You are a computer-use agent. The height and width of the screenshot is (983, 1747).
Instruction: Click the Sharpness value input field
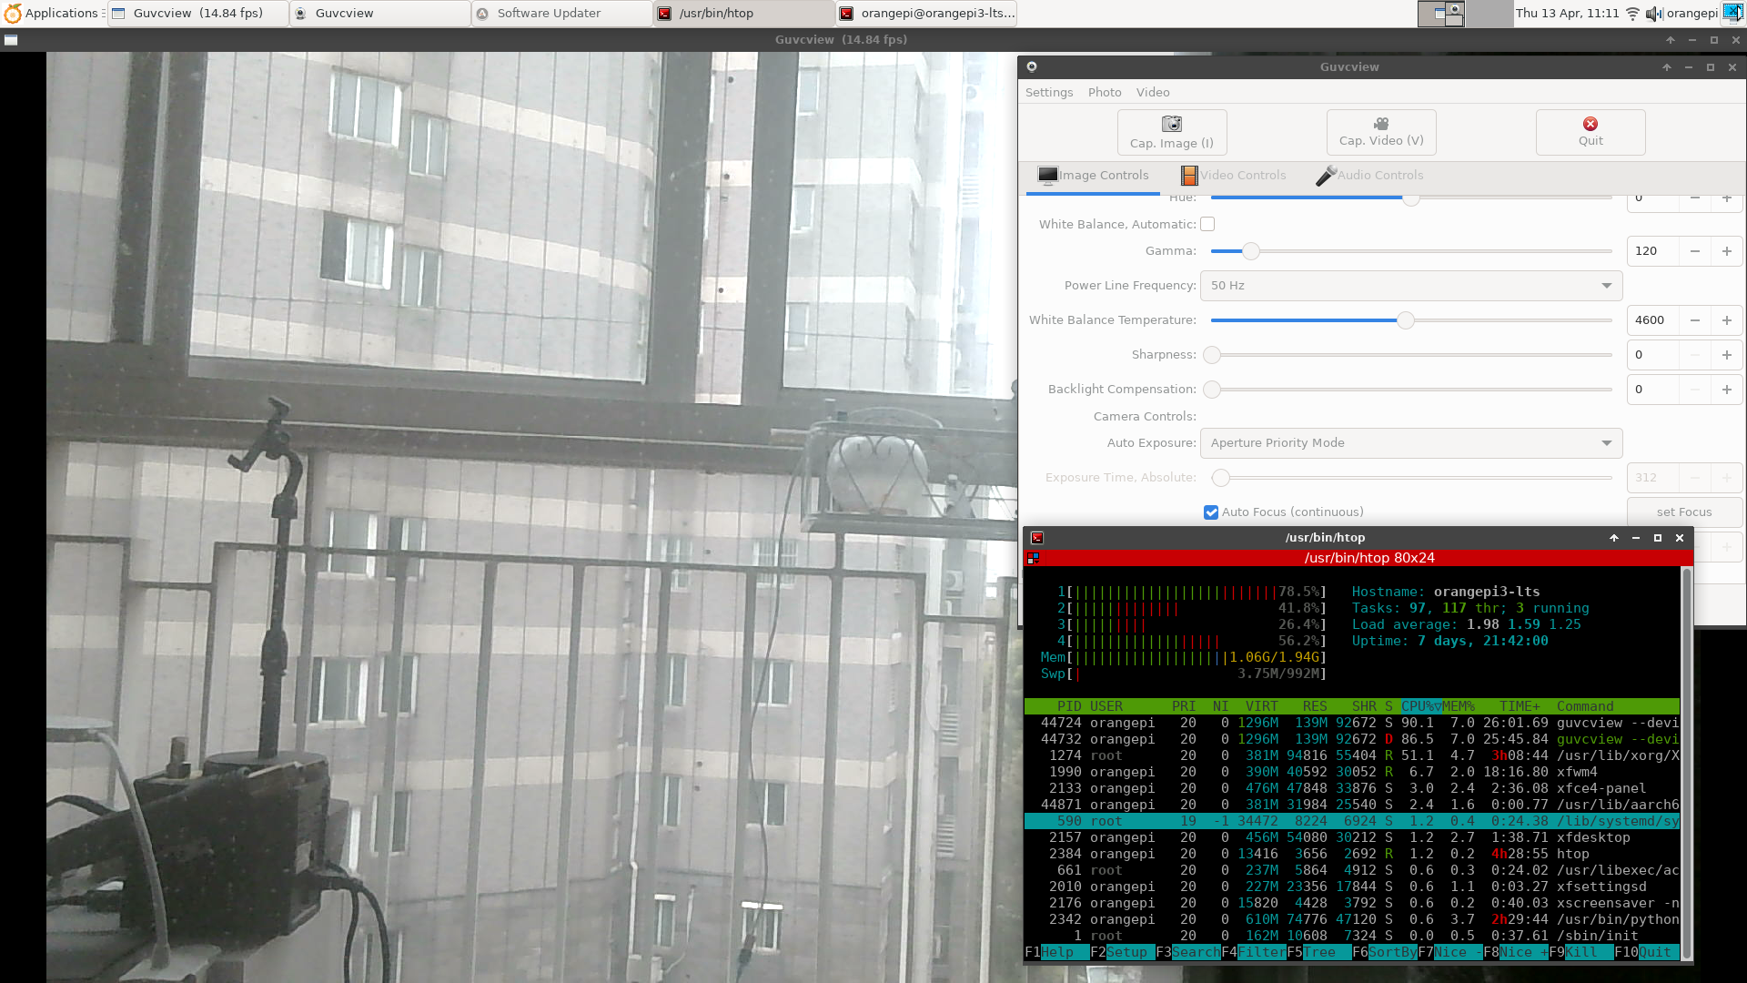pos(1652,355)
